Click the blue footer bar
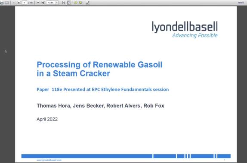 pos(126,156)
